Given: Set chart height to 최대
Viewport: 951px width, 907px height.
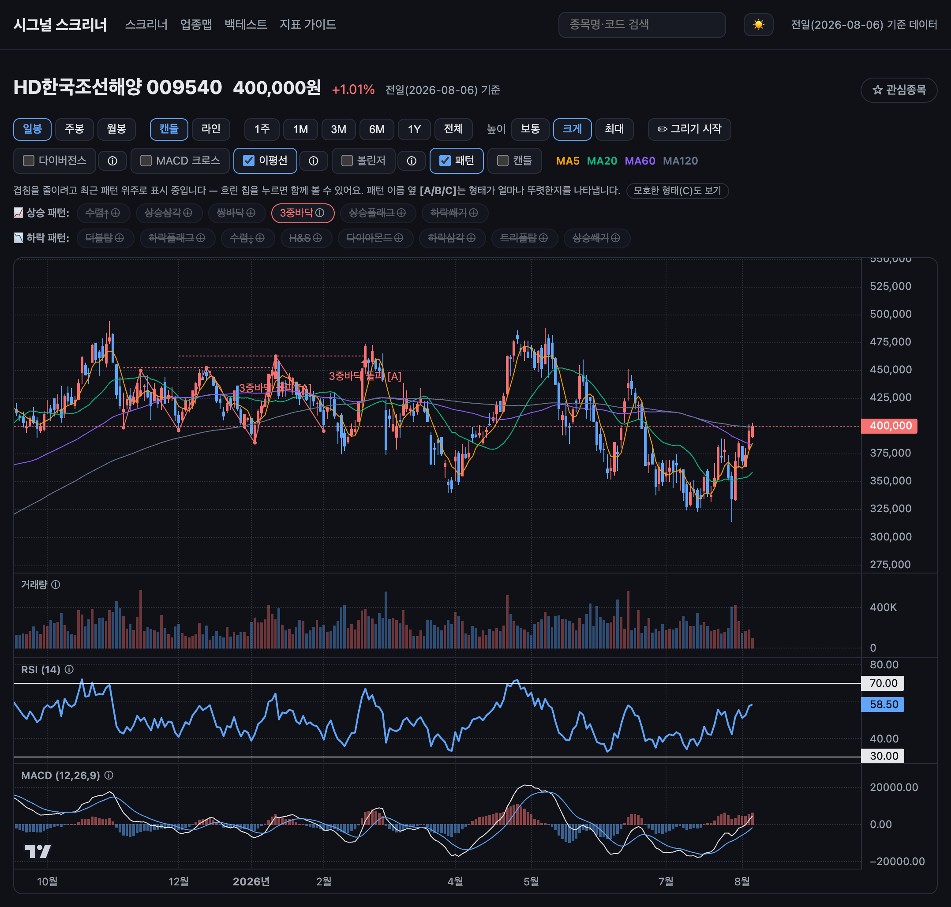Looking at the screenshot, I should [x=614, y=129].
